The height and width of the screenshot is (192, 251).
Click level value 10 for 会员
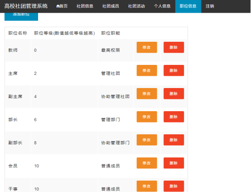tap(37, 166)
